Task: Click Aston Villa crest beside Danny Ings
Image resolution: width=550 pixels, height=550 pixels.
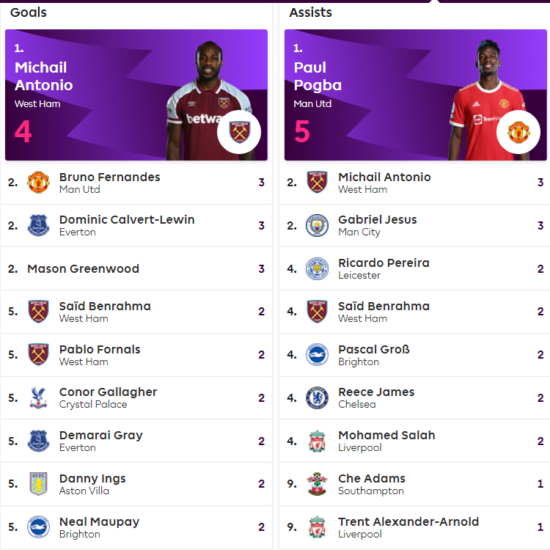Action: click(x=38, y=484)
